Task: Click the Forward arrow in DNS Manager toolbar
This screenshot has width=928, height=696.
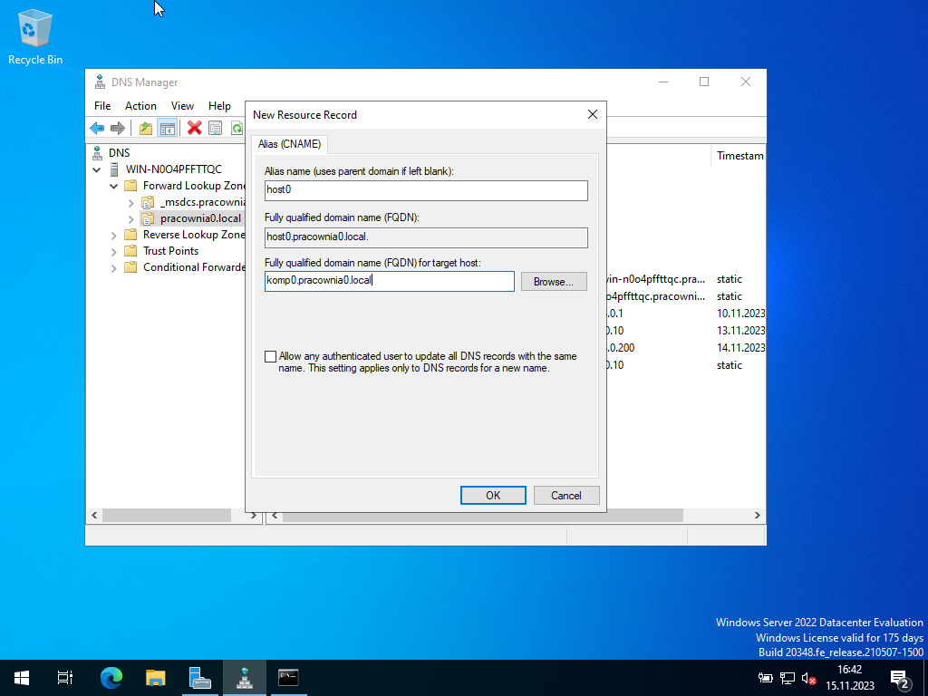Action: pos(118,128)
